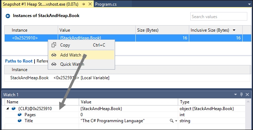253x130 pixels.
Task: Close the Snapshot #1 Heap tab
Action: pos(90,4)
